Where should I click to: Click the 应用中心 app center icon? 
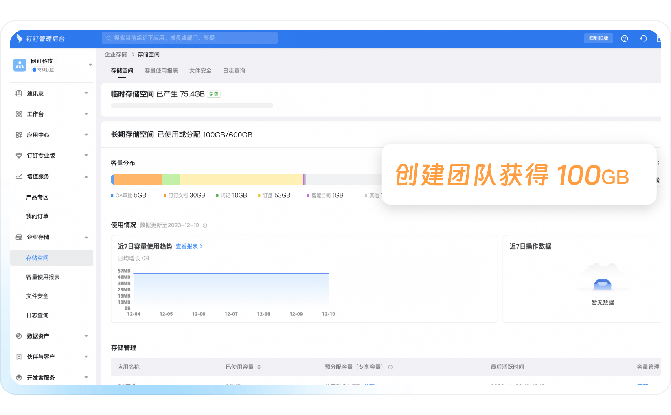(x=19, y=135)
